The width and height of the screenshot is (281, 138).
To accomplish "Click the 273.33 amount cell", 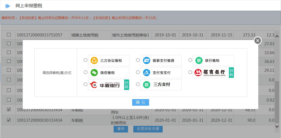I will click(x=245, y=35).
